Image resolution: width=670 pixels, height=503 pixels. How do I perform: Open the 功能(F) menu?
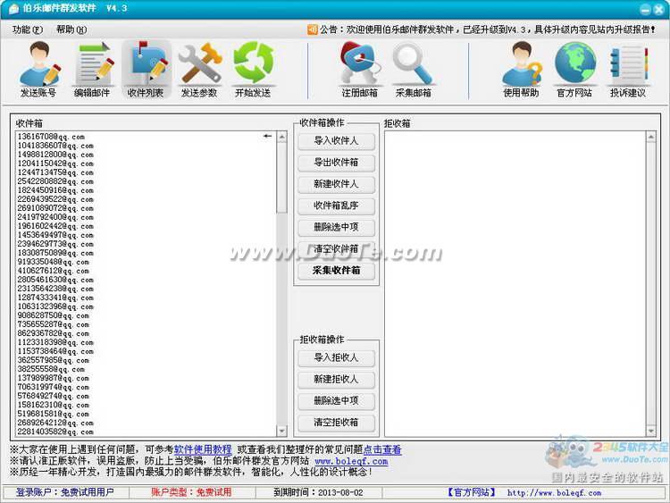[28, 29]
